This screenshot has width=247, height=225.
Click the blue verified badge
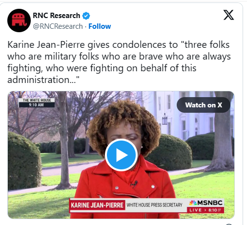pyautogui.click(x=86, y=16)
